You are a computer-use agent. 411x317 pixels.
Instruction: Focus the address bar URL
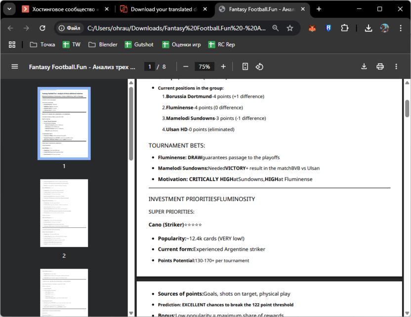[176, 28]
